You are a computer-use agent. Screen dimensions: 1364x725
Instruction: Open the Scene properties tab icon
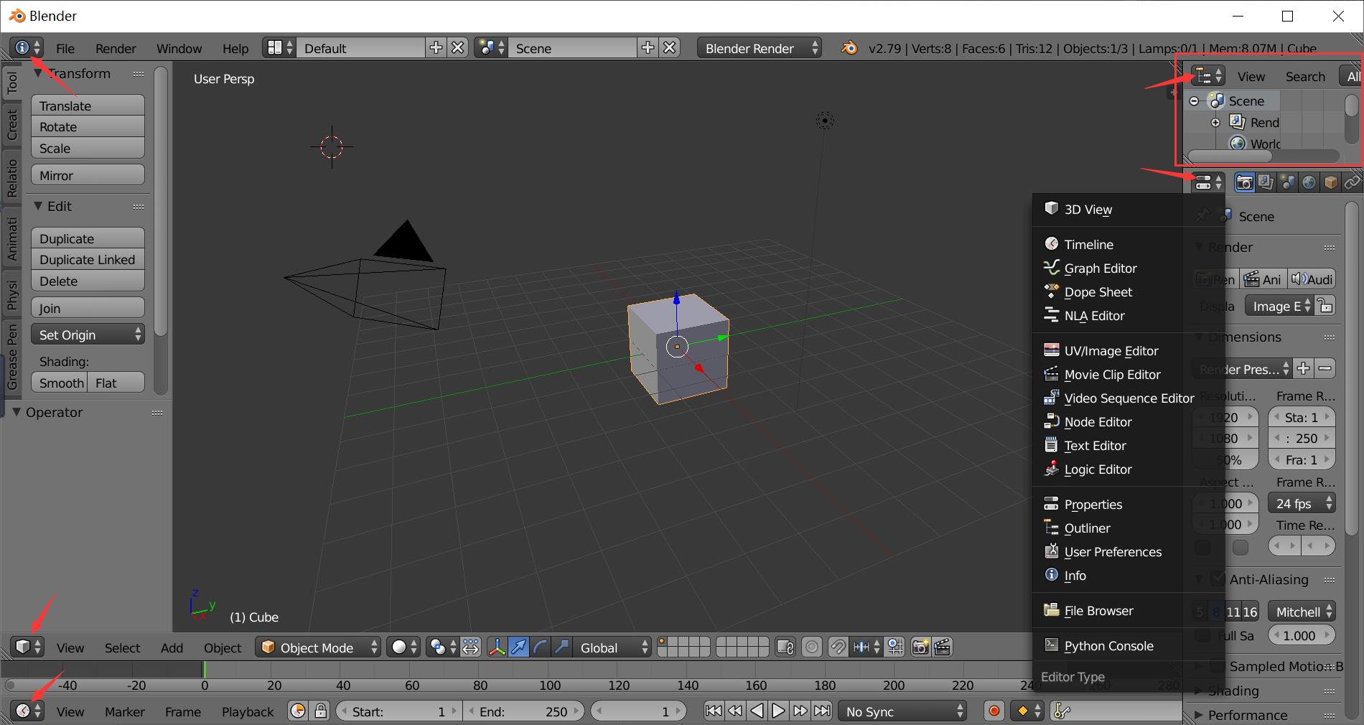point(1287,182)
